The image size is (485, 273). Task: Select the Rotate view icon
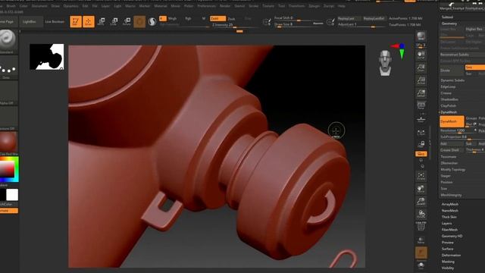421,214
